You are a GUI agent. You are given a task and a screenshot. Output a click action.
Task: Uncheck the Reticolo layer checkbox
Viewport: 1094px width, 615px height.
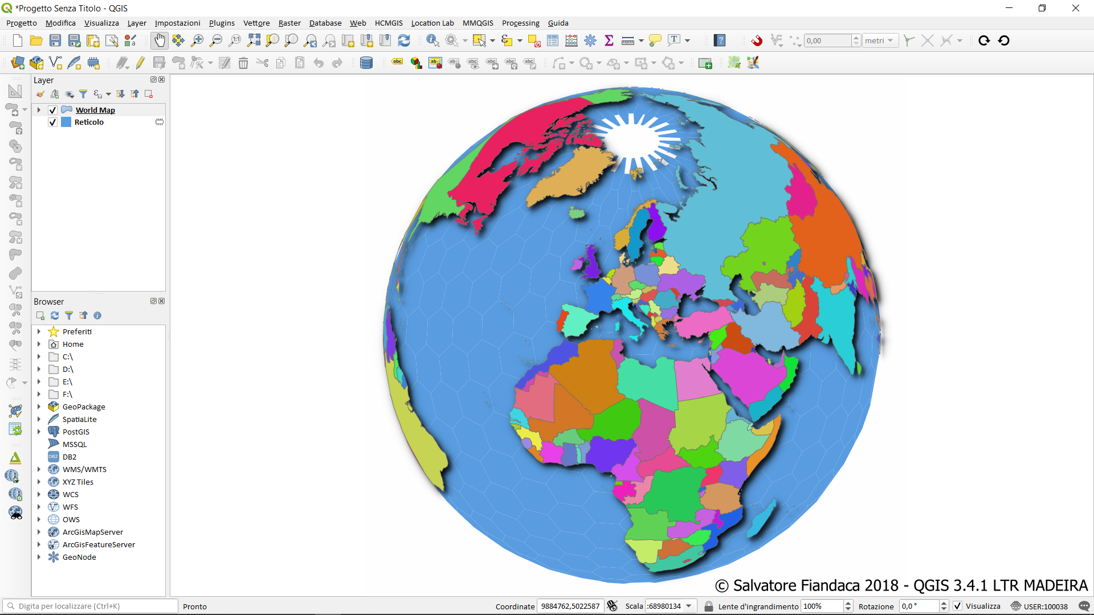click(53, 122)
